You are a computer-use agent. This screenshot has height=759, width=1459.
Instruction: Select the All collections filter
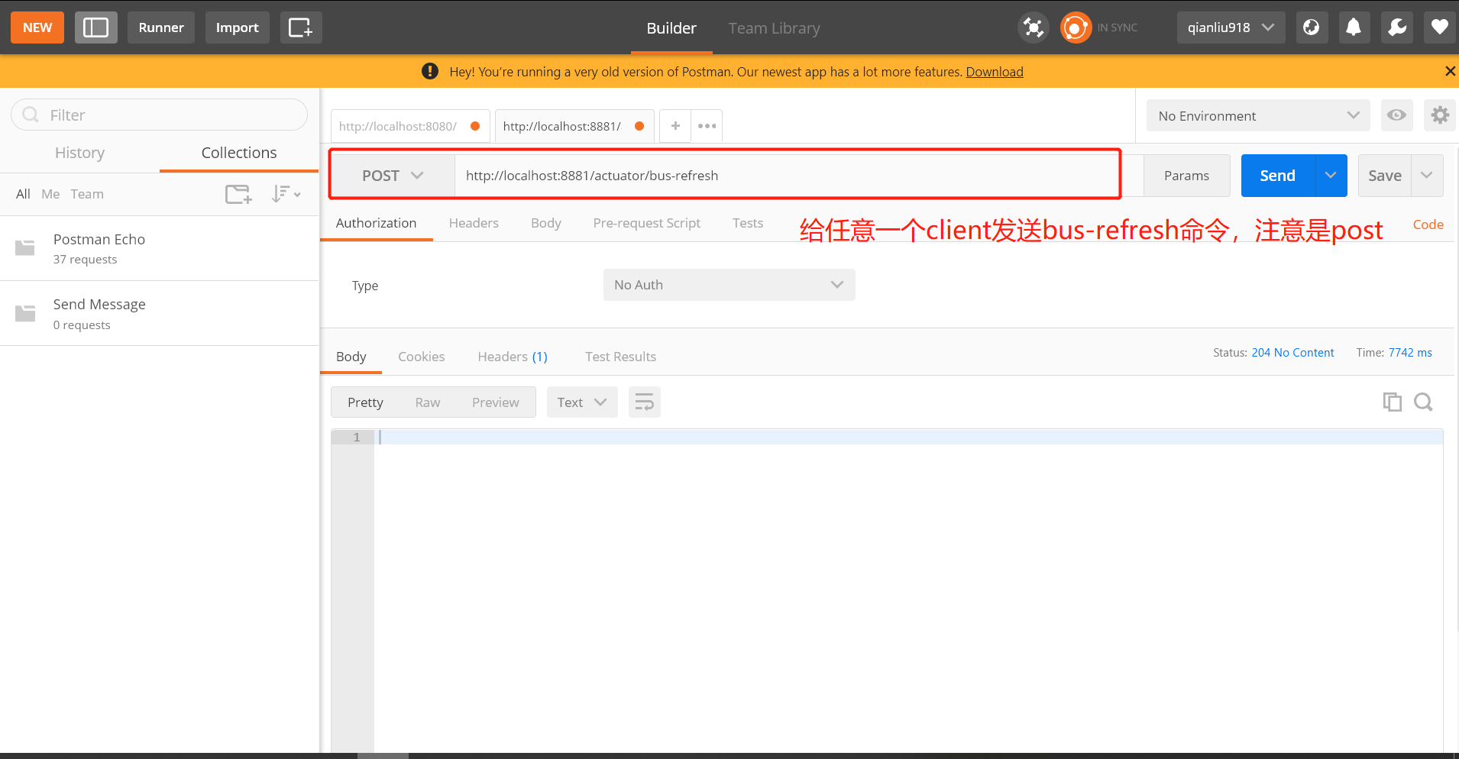(x=23, y=194)
